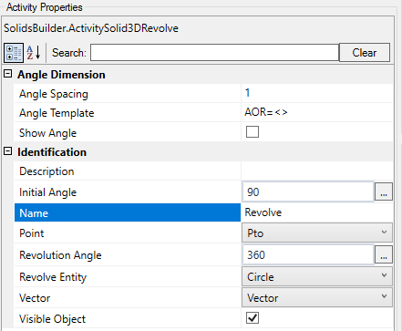Click the empty Description value cell
This screenshot has height=331, width=402.
click(317, 171)
